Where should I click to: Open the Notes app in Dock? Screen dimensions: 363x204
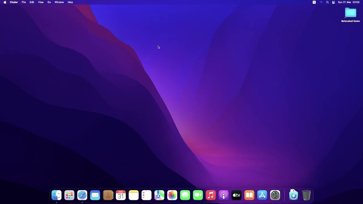[134, 195]
